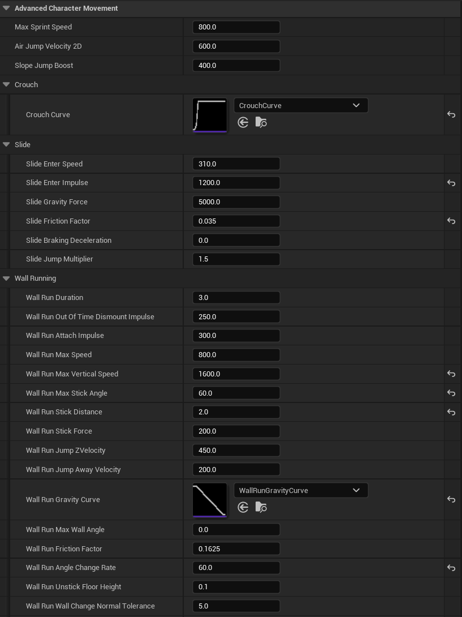Edit the Wall Run Max Speed value
Screen dimensions: 462x617
[x=236, y=354]
